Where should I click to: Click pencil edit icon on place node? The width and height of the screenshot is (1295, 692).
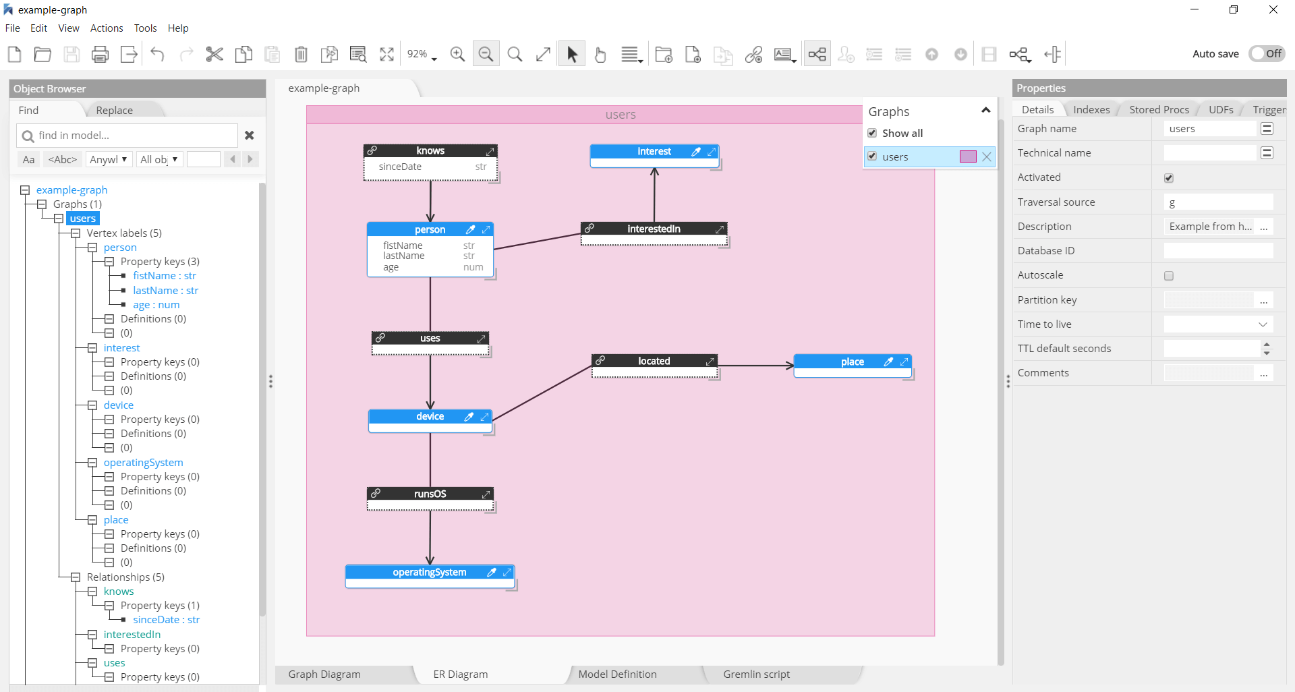tap(889, 362)
